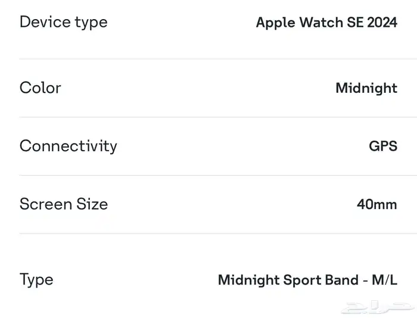The height and width of the screenshot is (318, 417).
Task: Click the divider below Connectivity row
Action: point(218,175)
